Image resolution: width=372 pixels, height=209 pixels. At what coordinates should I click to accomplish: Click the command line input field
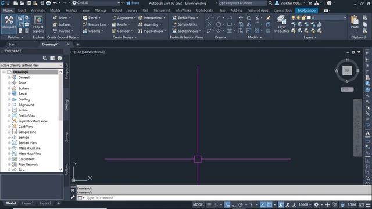[223, 198]
